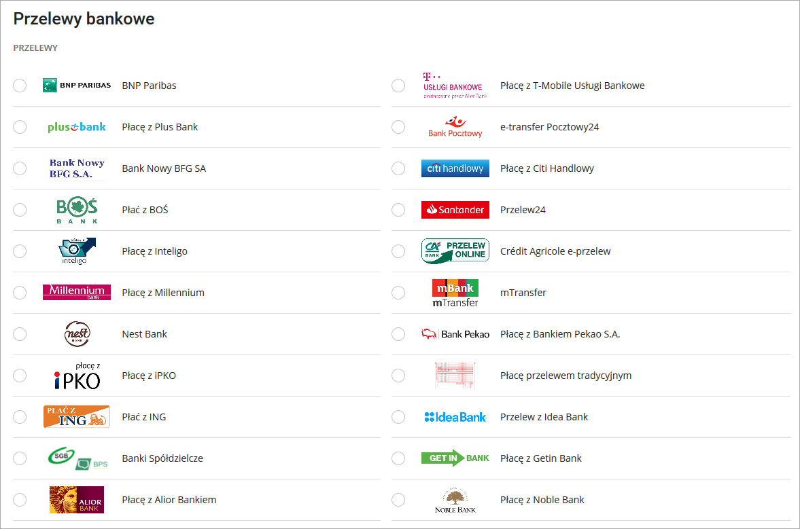Select the Millennium radio button
The width and height of the screenshot is (800, 529).
[20, 293]
